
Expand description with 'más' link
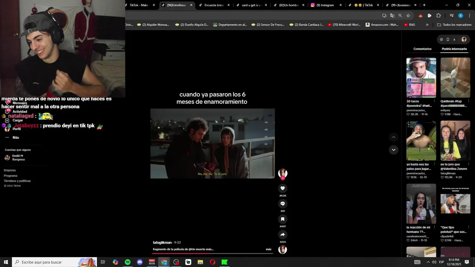268,249
